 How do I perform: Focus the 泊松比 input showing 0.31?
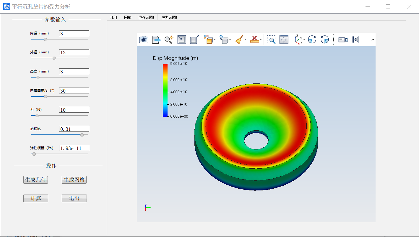[74, 129]
